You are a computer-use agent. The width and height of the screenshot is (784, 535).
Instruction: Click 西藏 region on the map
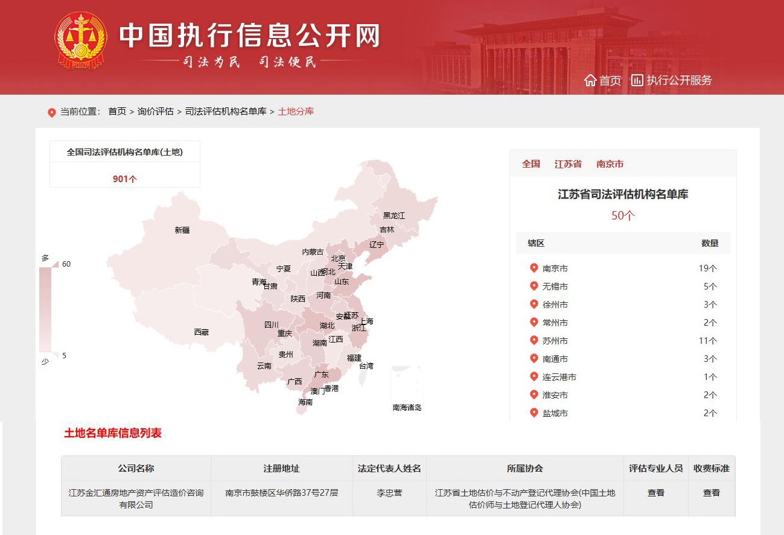pyautogui.click(x=201, y=332)
